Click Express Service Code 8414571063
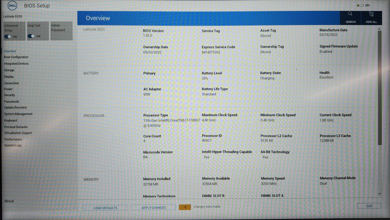Image resolution: width=390 pixels, height=220 pixels. coord(211,52)
